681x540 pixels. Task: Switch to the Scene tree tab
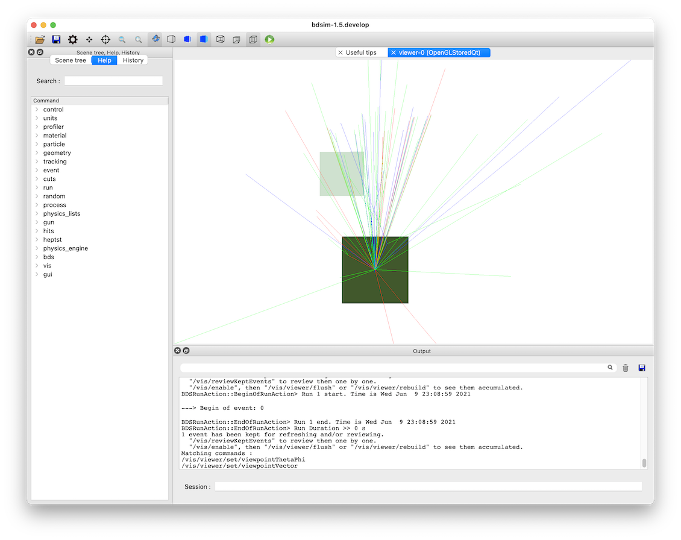(71, 60)
